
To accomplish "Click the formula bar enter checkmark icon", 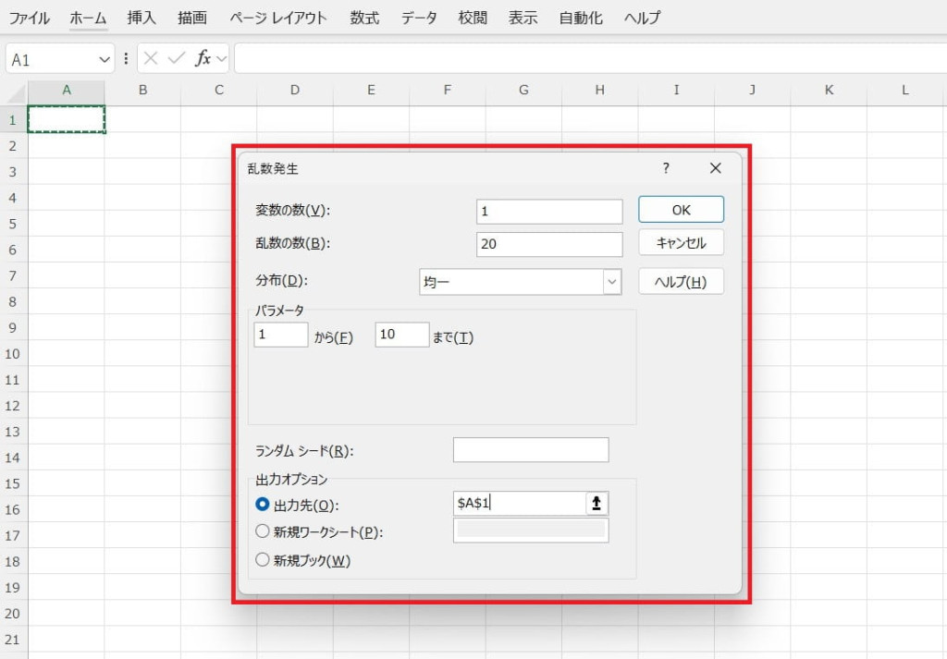I will click(177, 58).
